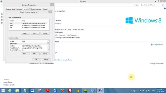The height and width of the screenshot is (93, 166).
Task: Select the EQ_LIBRARY_P... system variable
Action: (x=28, y=48)
